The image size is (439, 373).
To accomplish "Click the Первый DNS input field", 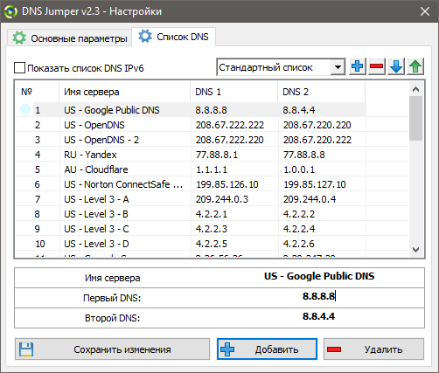I will click(319, 296).
